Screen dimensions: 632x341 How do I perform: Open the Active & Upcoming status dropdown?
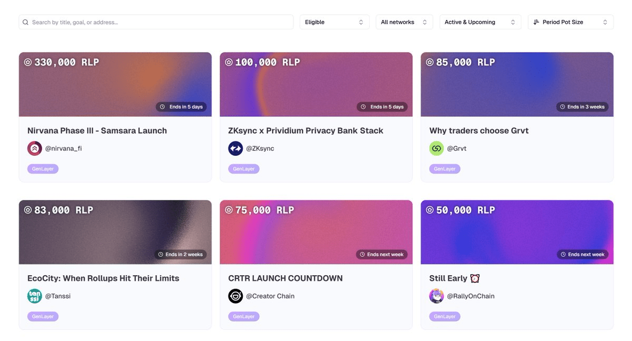pos(480,22)
